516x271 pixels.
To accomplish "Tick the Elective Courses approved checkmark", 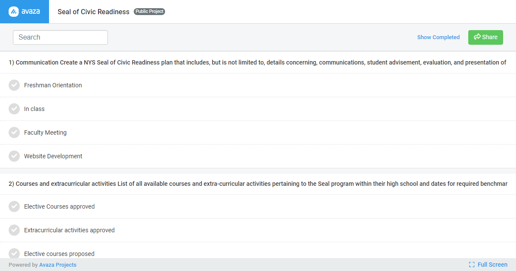I will point(14,206).
